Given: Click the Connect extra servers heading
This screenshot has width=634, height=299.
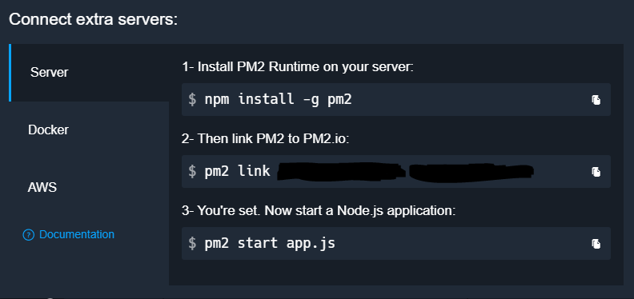Looking at the screenshot, I should click(94, 19).
